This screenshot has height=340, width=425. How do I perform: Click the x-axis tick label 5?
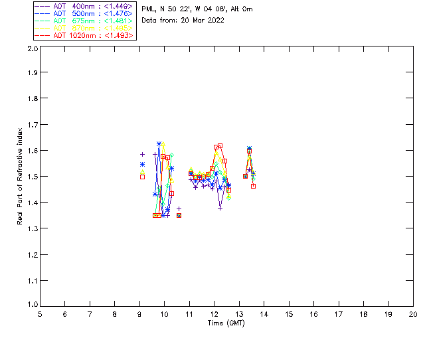(x=40, y=314)
